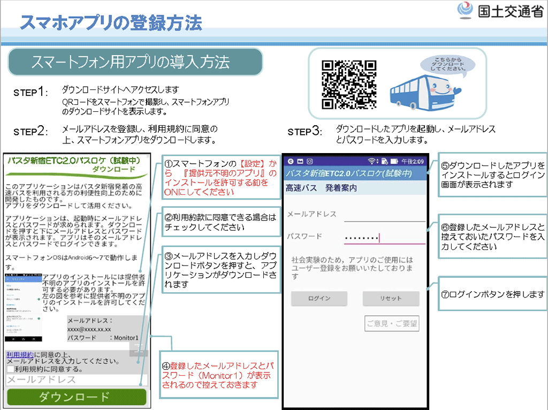Click the STEP1 label
Viewport: 548px width, 410px height.
[31, 92]
